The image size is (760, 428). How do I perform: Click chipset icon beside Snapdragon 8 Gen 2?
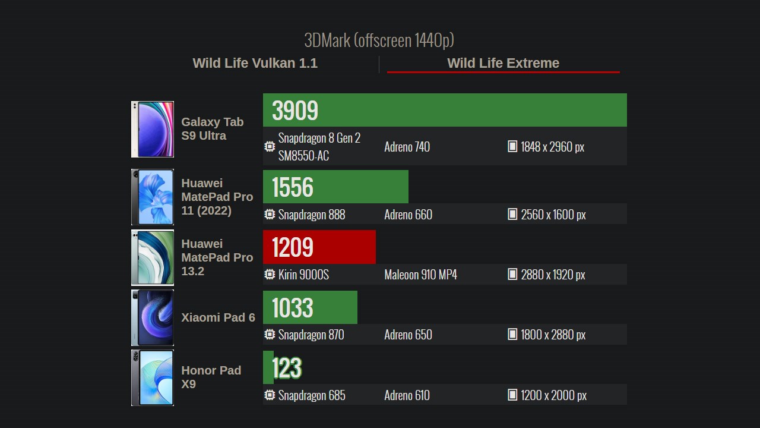point(270,146)
